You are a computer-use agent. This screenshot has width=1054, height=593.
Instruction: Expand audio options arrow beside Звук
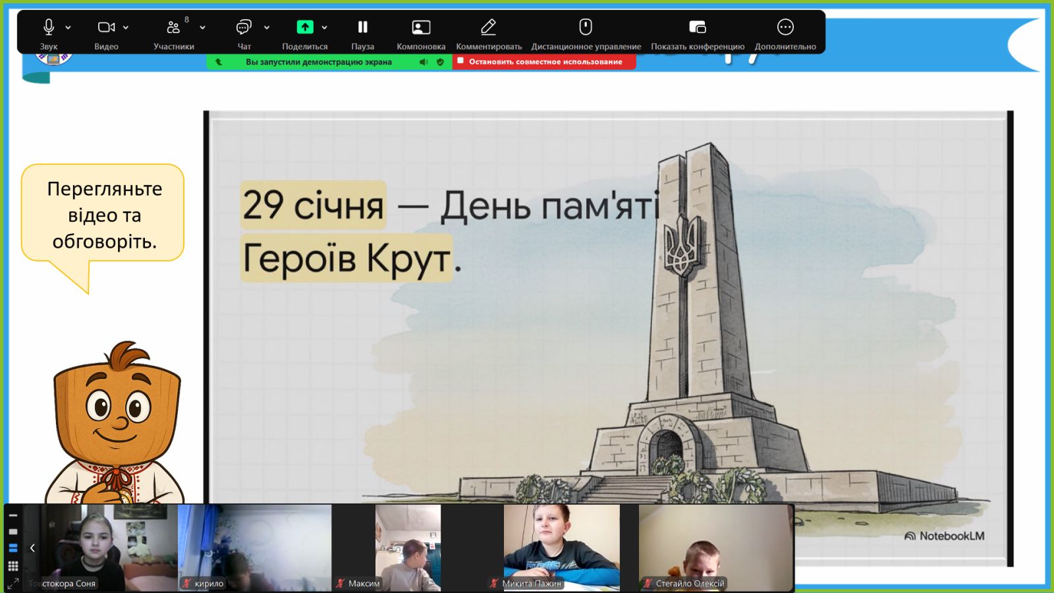68,28
